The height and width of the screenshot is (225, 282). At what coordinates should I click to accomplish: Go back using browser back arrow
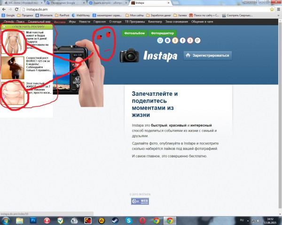tap(4, 9)
